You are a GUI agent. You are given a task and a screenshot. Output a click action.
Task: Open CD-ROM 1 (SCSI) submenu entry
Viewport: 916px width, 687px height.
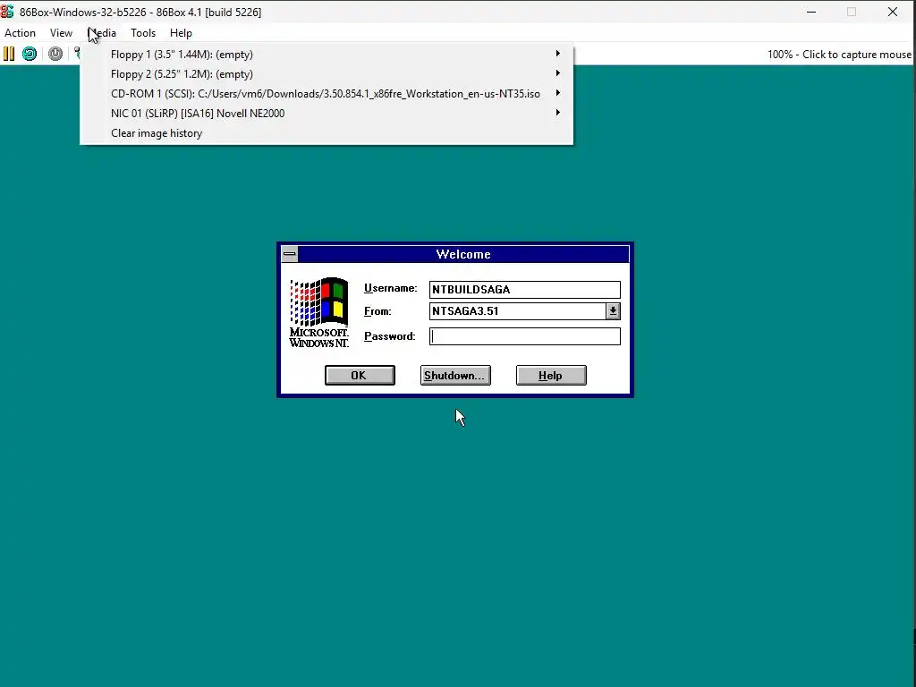(327, 93)
